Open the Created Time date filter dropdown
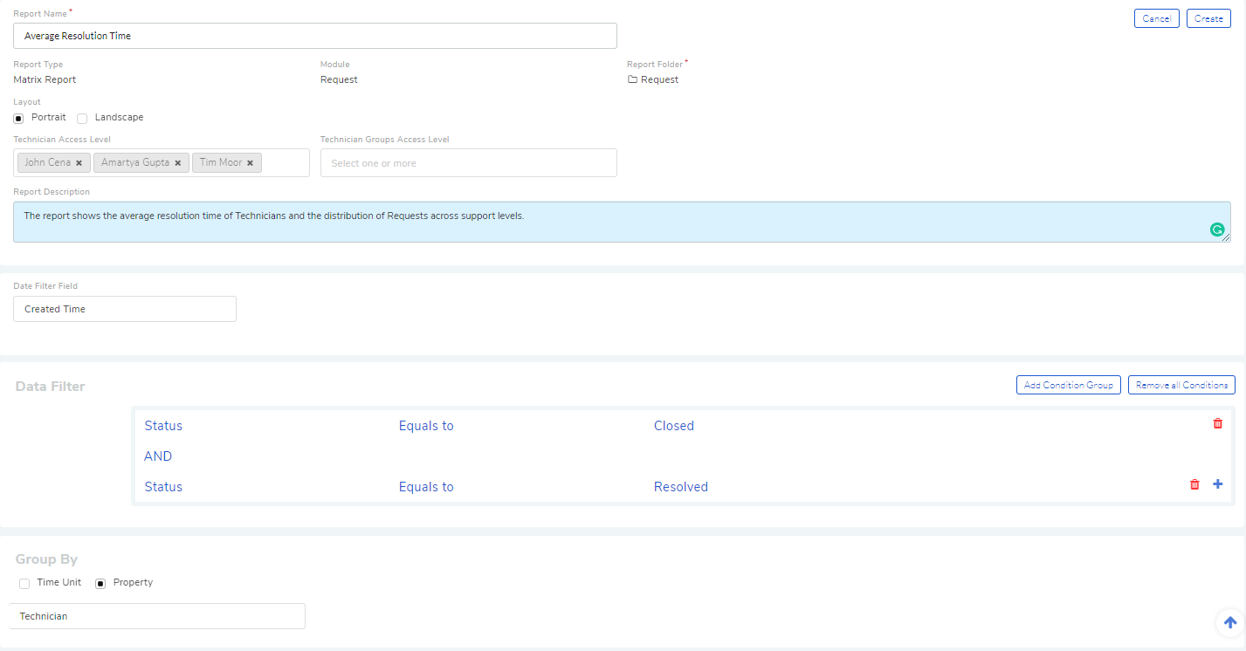 [x=125, y=309]
